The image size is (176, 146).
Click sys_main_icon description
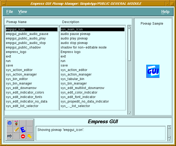[93, 29]
